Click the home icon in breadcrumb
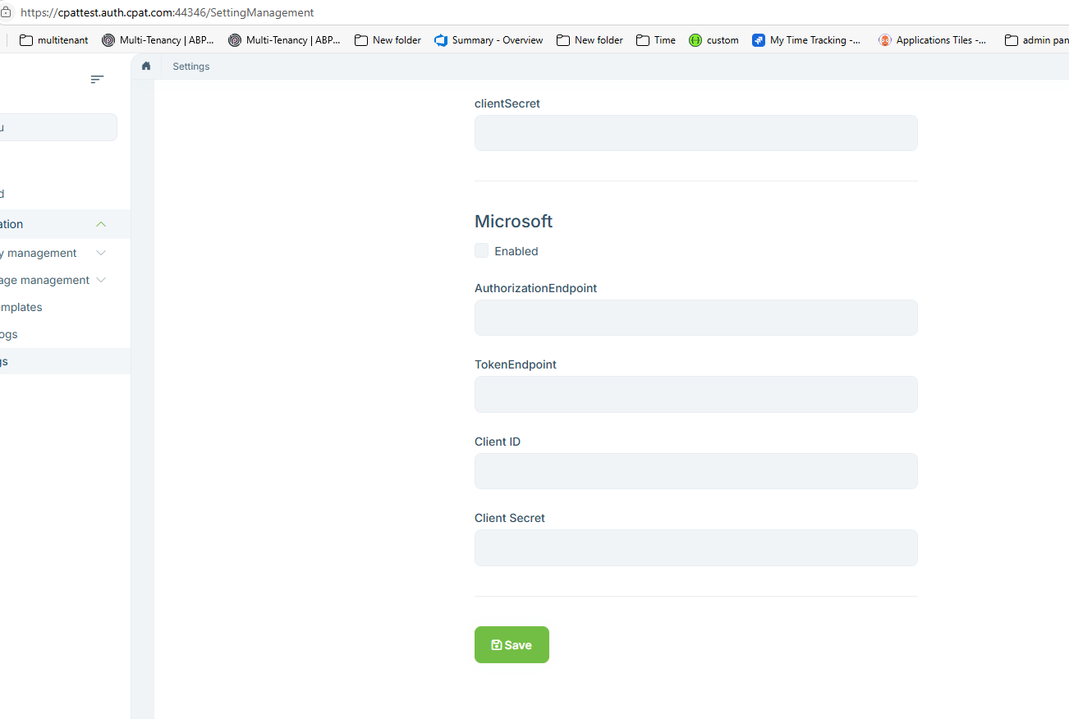The width and height of the screenshot is (1069, 719). [146, 66]
